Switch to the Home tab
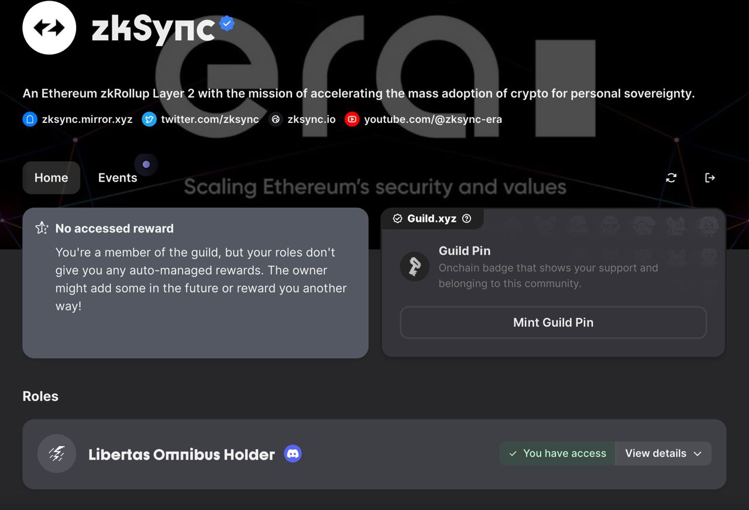749x510 pixels. coord(51,177)
